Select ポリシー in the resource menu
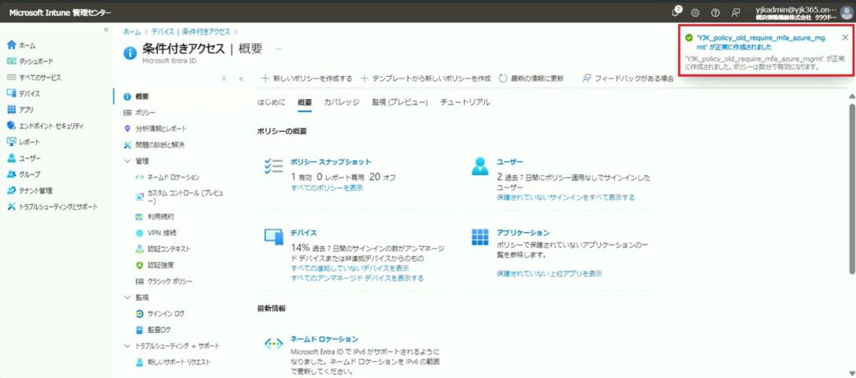 tap(140, 113)
